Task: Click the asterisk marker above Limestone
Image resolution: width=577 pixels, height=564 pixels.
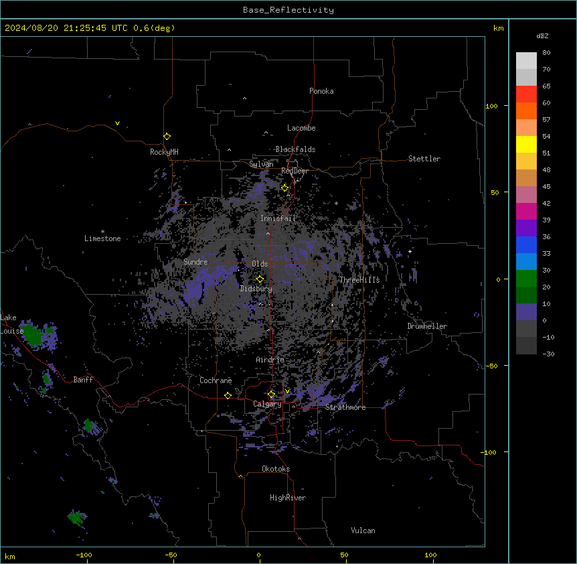Action: tap(102, 232)
